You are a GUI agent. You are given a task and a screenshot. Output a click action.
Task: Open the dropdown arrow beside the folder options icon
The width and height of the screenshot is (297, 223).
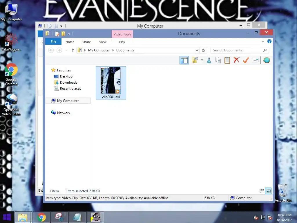coord(202,60)
